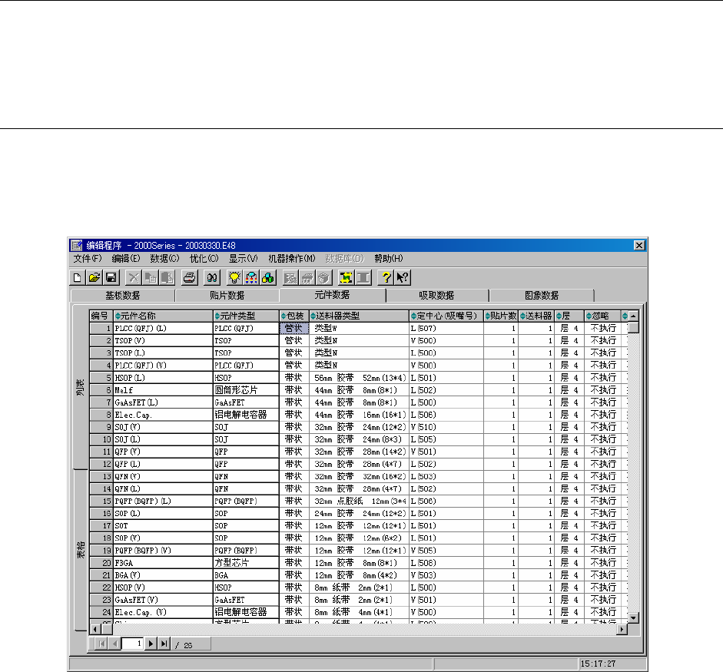The height and width of the screenshot is (672, 723).
Task: Sort by 送料器类型 column header
Action: pyautogui.click(x=359, y=316)
